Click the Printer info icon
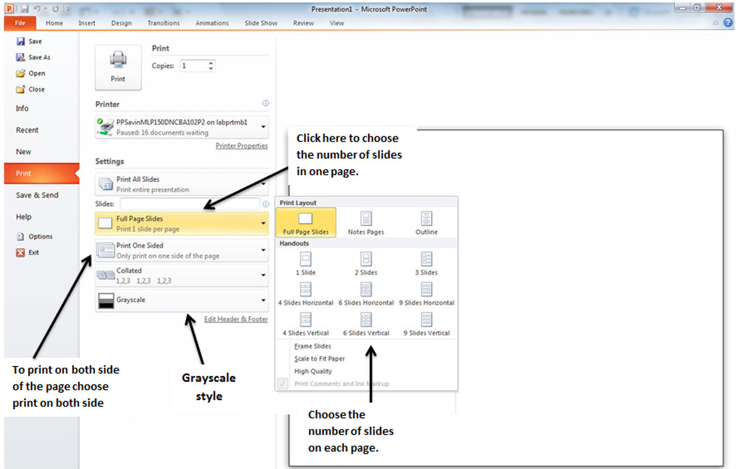This screenshot has height=469, width=741. 266,104
